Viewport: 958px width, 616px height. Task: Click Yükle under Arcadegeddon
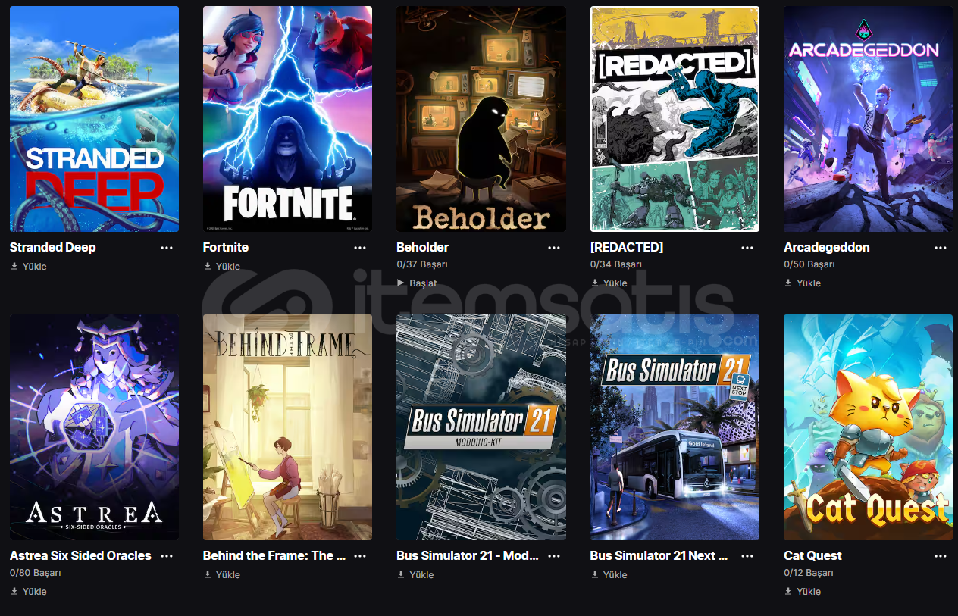(x=803, y=283)
